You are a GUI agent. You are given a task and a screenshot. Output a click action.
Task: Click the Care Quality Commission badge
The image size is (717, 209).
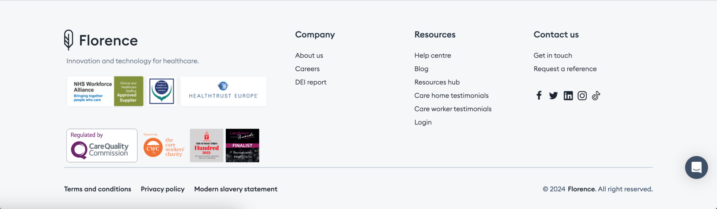pos(102,146)
